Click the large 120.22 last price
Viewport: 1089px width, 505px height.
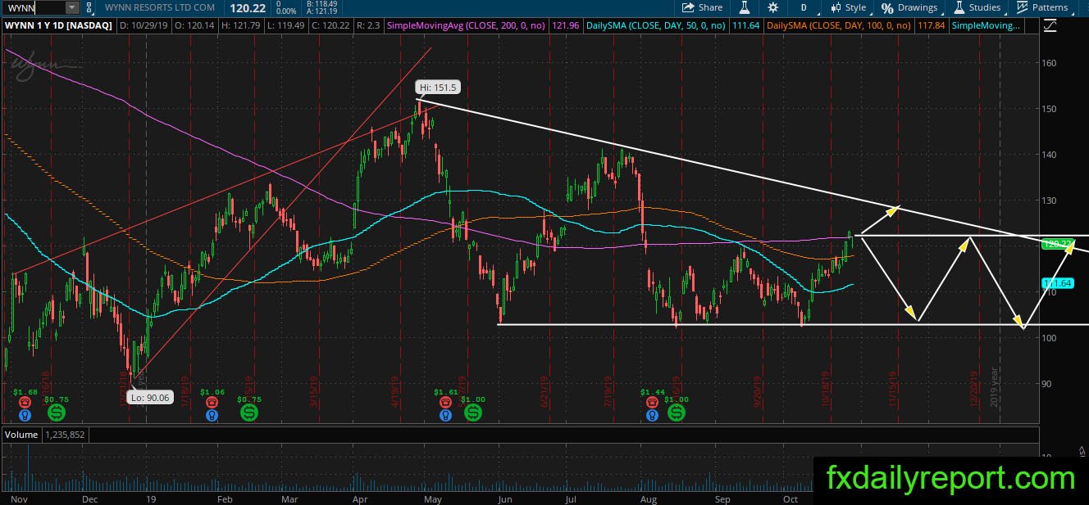point(246,7)
